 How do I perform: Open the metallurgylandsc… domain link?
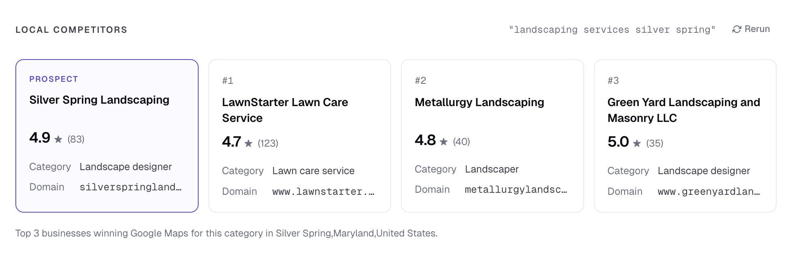click(516, 190)
